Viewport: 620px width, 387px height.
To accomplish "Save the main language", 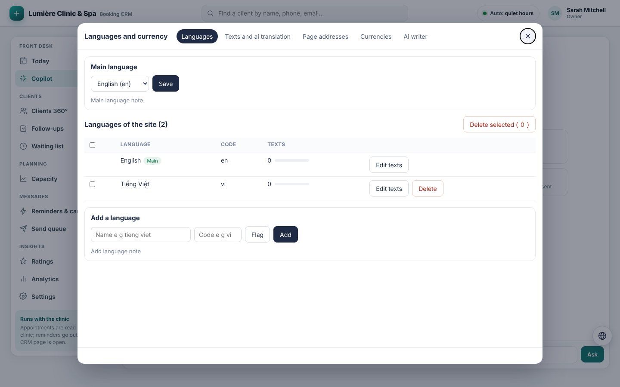I will pos(166,84).
